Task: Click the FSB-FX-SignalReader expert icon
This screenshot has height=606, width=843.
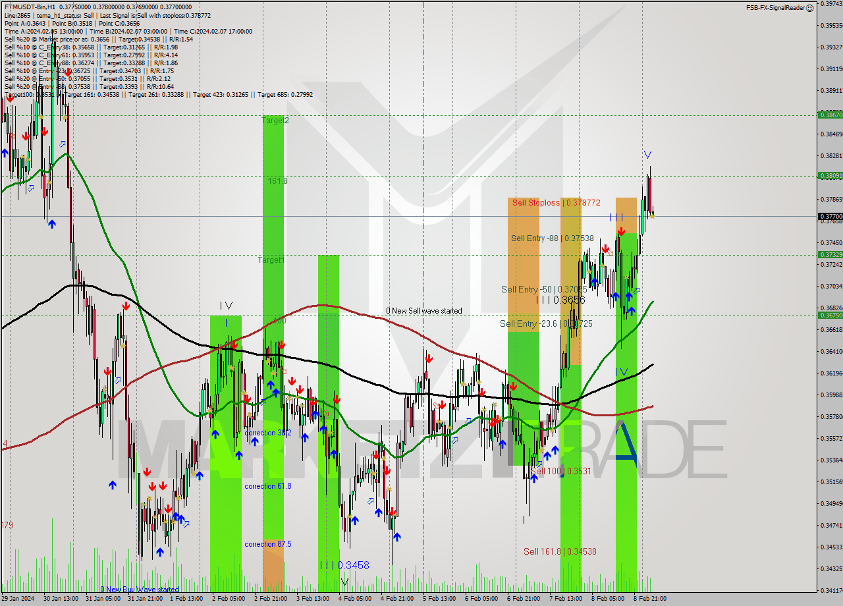Action: pyautogui.click(x=811, y=7)
